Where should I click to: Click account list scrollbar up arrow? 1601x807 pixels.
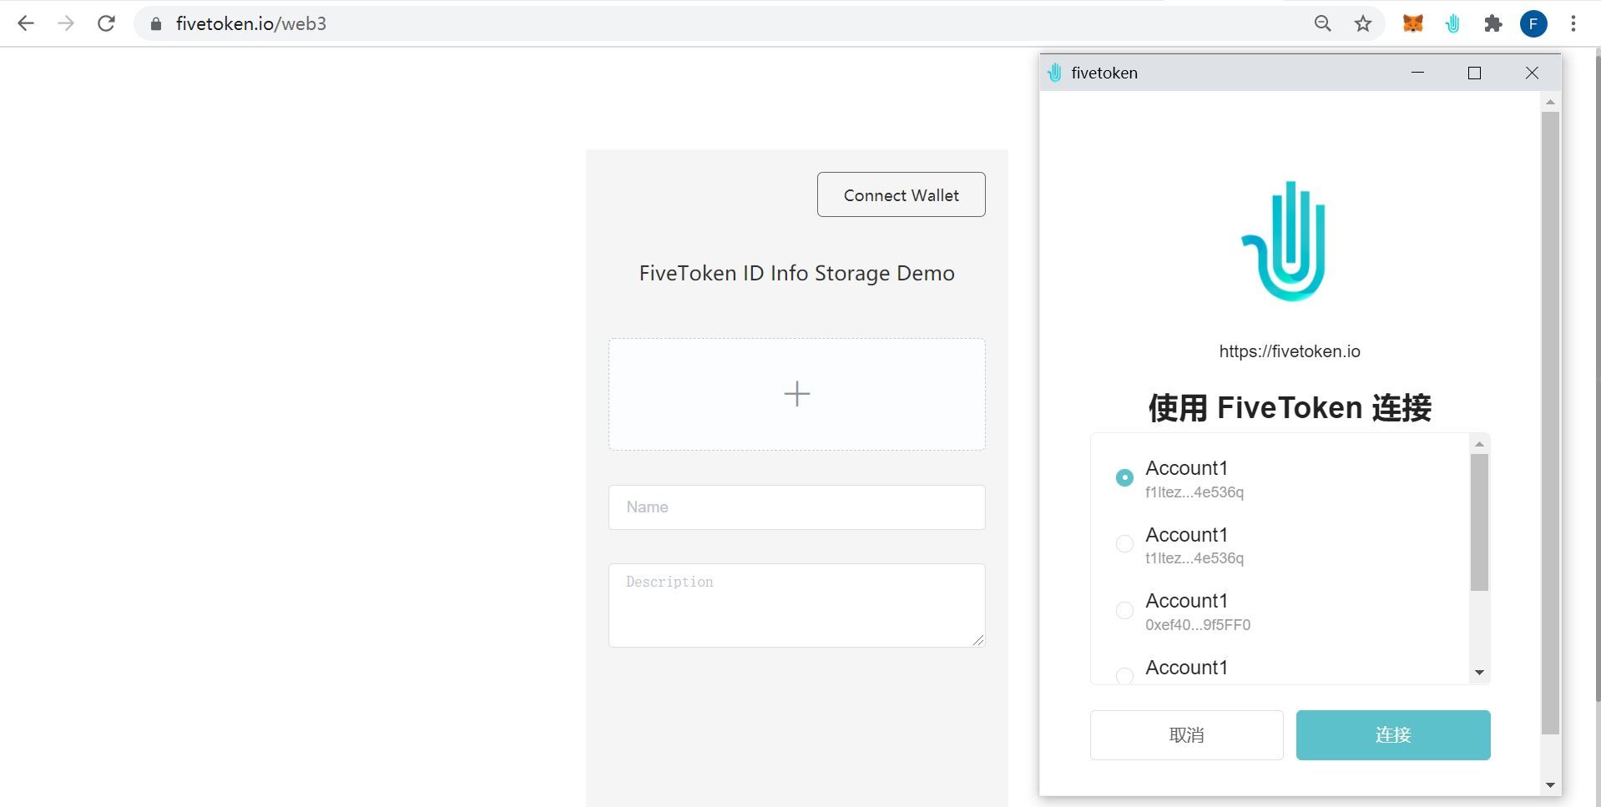tap(1480, 444)
